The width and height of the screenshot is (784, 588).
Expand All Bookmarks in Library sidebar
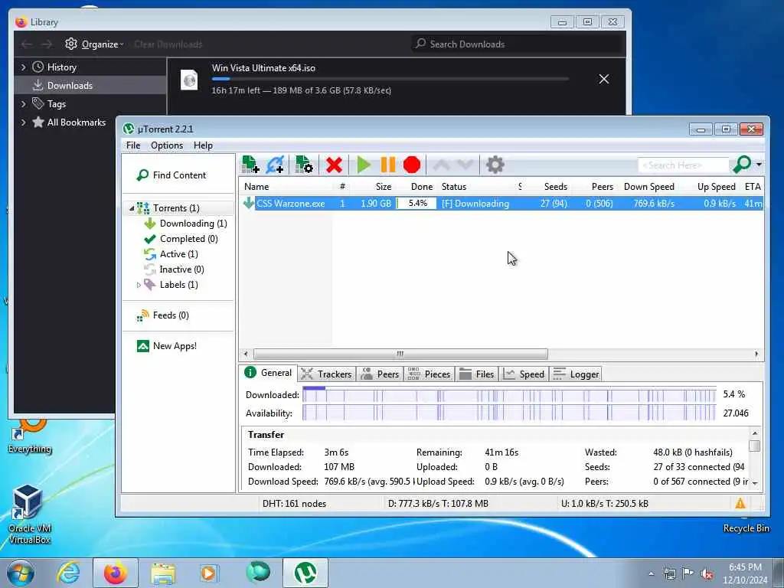tap(23, 122)
